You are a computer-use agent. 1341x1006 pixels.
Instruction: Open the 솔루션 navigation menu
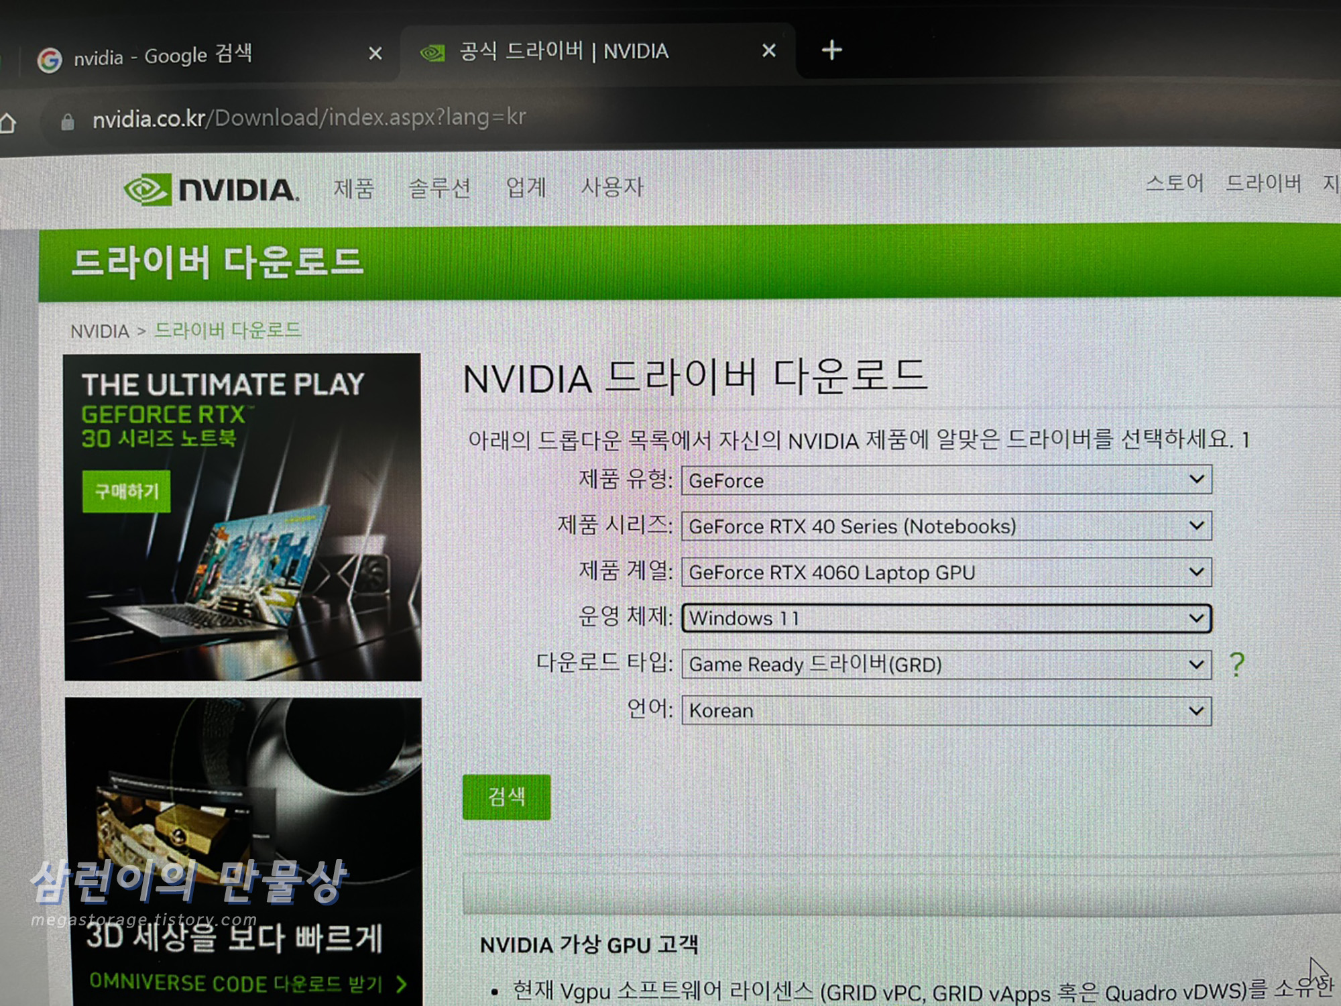point(439,188)
